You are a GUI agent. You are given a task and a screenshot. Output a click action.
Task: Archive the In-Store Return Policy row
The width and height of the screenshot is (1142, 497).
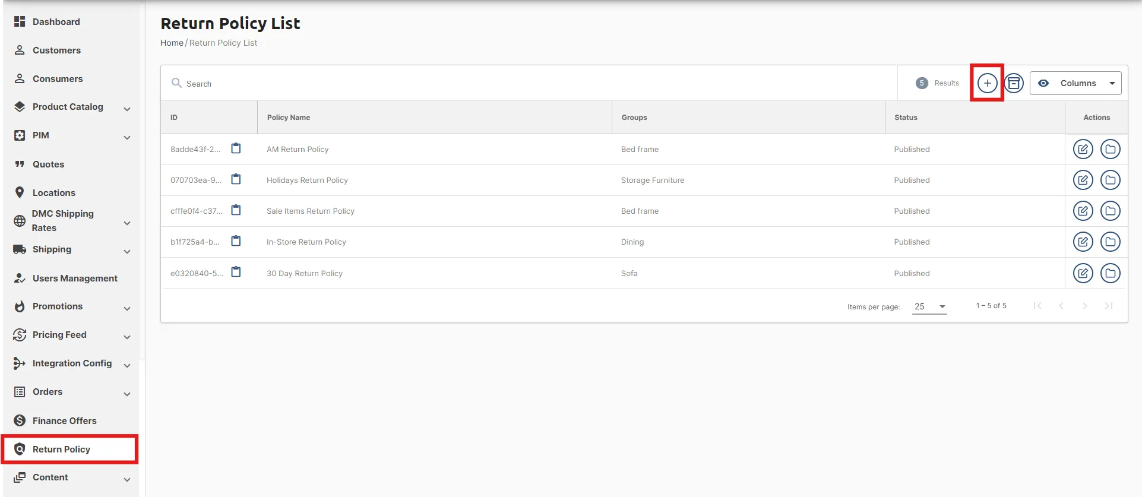point(1111,242)
